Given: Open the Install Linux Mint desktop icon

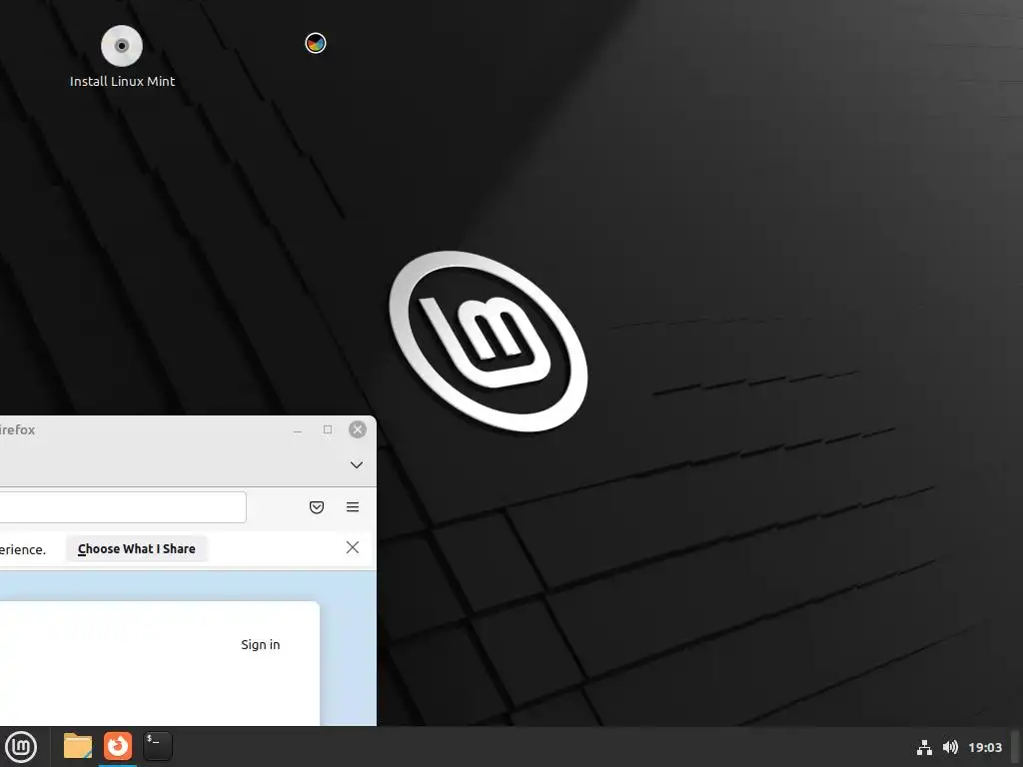Looking at the screenshot, I should click(x=122, y=57).
